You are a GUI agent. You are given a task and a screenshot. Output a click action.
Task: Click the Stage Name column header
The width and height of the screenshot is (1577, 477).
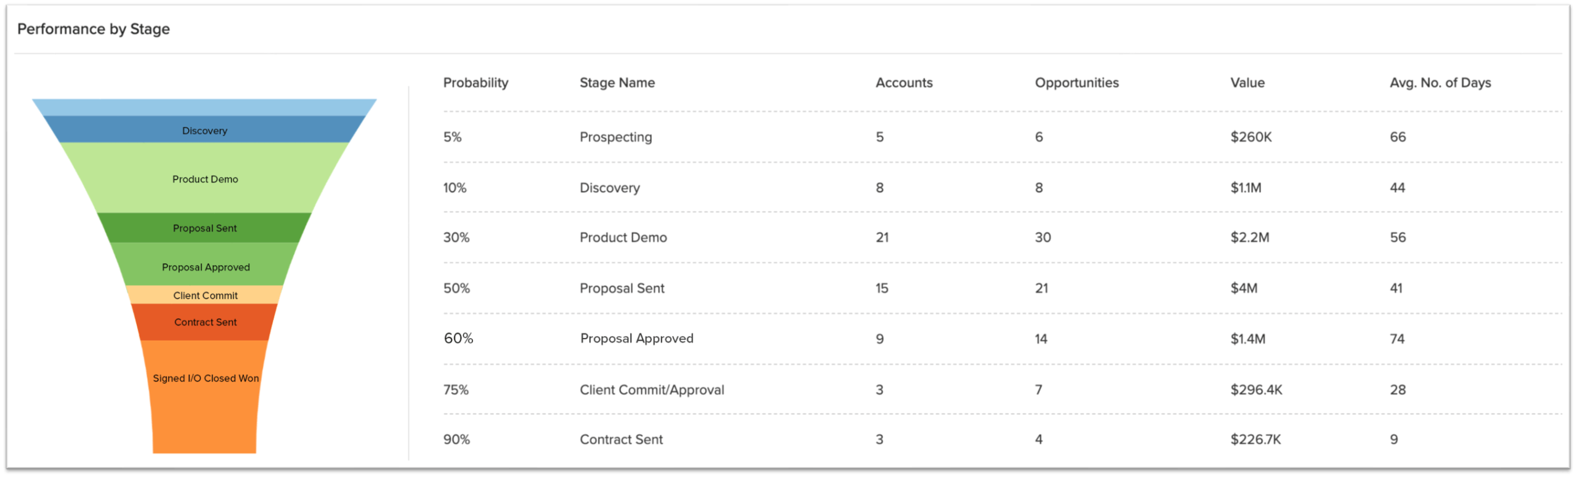click(x=617, y=82)
